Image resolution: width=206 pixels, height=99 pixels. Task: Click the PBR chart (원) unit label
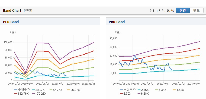tap(118, 32)
